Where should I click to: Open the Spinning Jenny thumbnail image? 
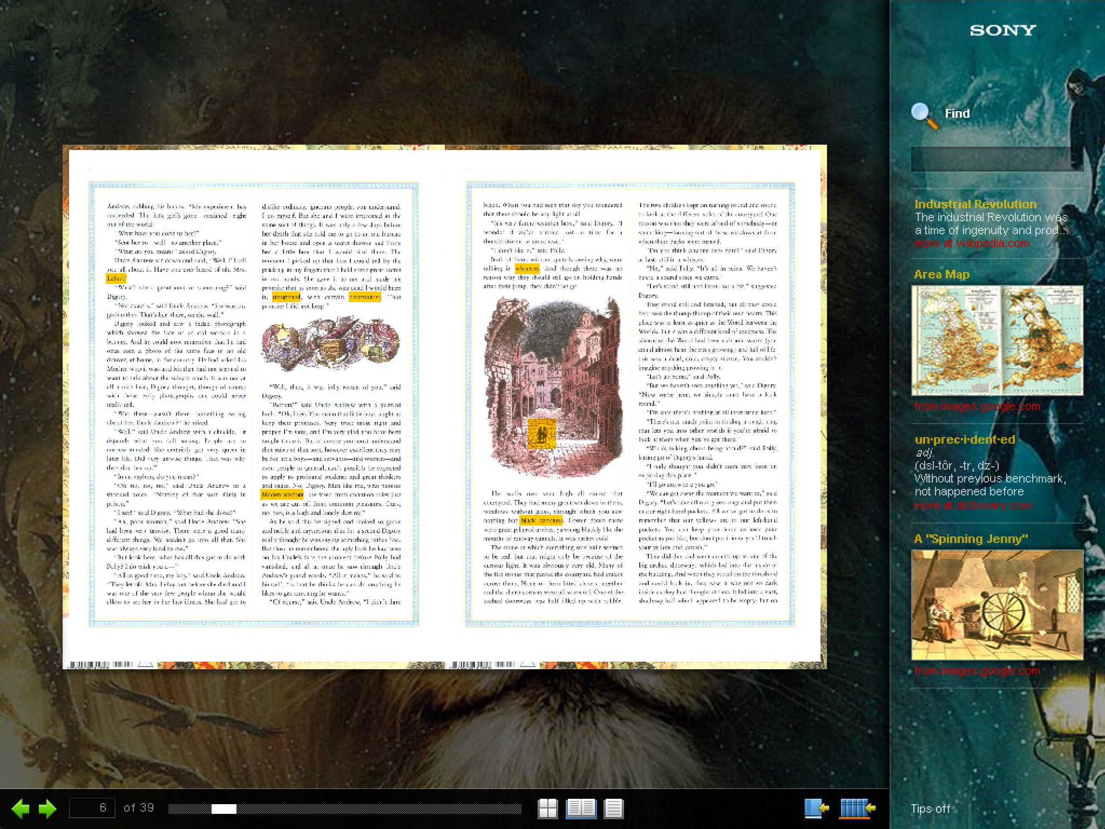(x=996, y=604)
